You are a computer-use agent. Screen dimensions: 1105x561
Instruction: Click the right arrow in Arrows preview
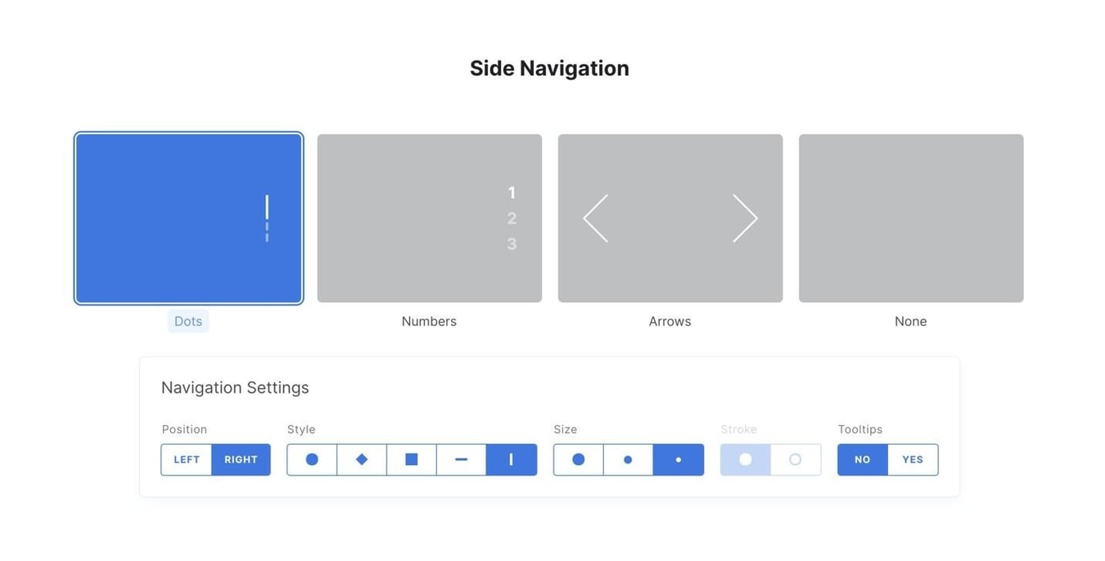744,218
